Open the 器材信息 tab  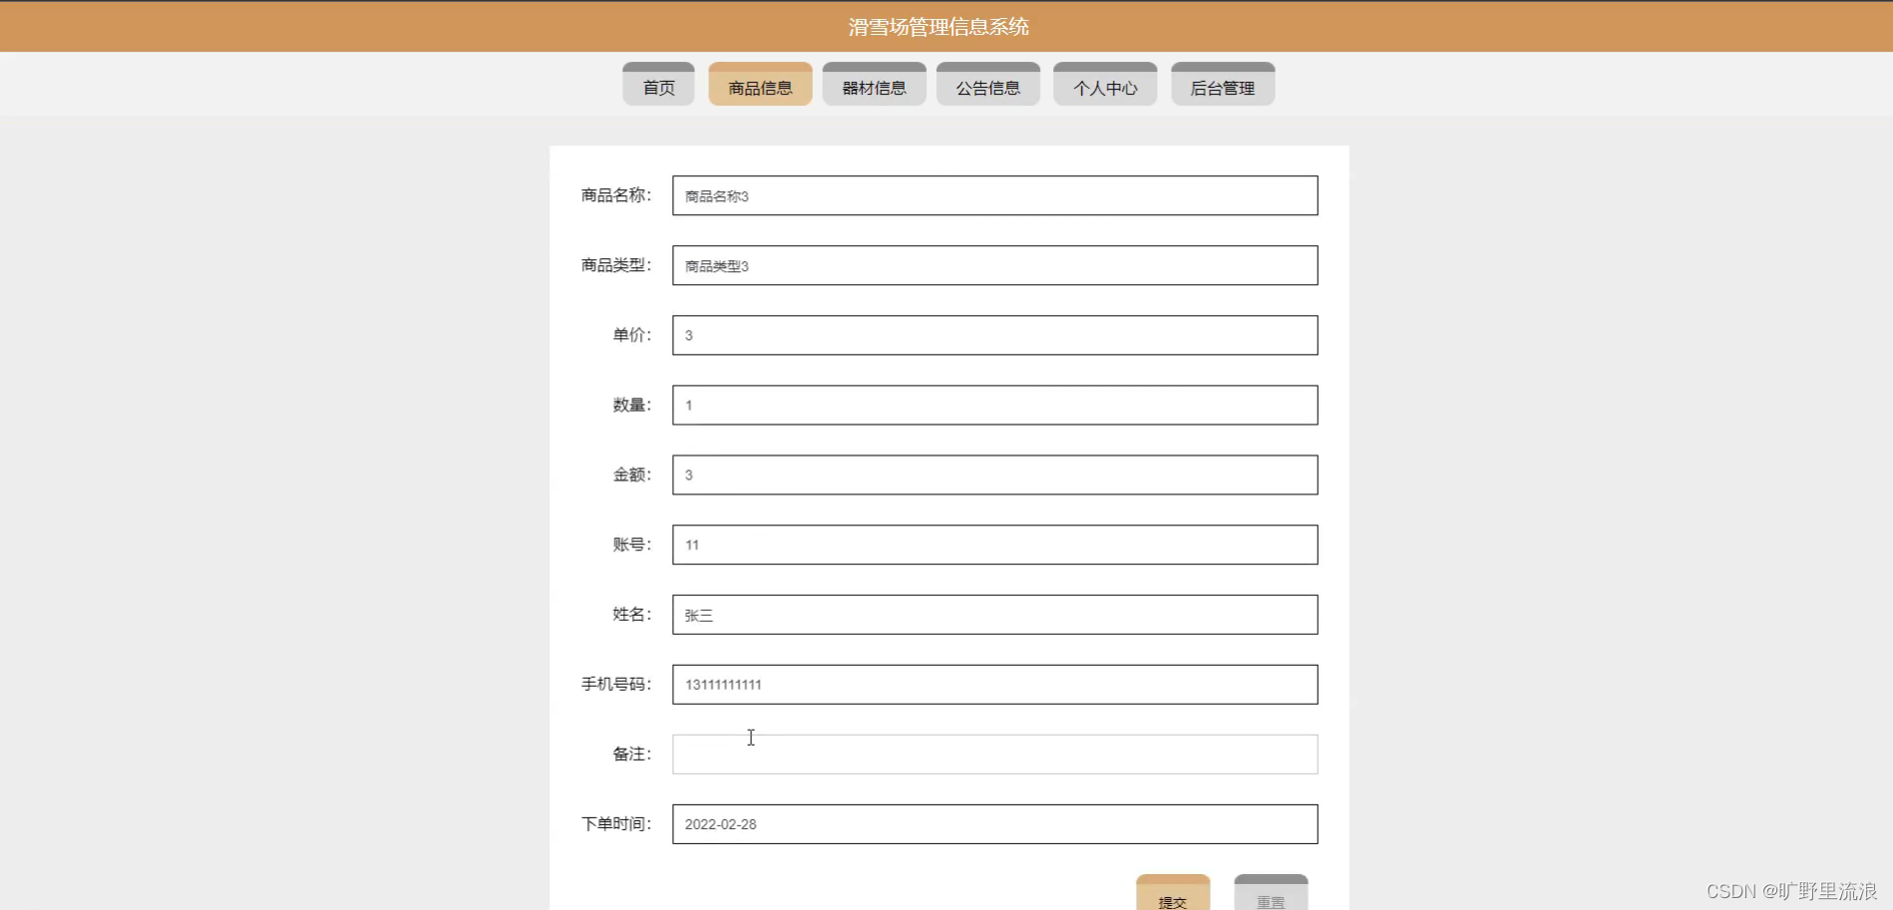873,85
